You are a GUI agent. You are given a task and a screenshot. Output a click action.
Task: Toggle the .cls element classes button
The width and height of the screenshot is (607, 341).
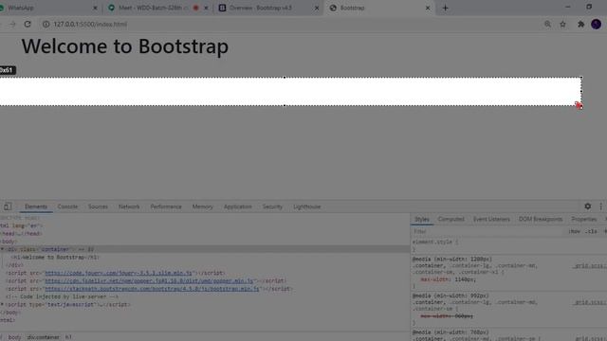coord(591,231)
